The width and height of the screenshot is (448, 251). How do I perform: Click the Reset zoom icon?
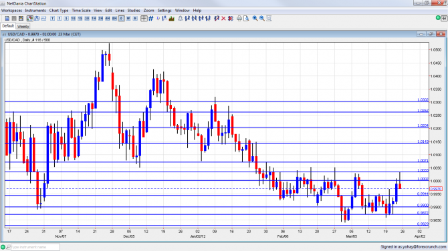(x=269, y=19)
